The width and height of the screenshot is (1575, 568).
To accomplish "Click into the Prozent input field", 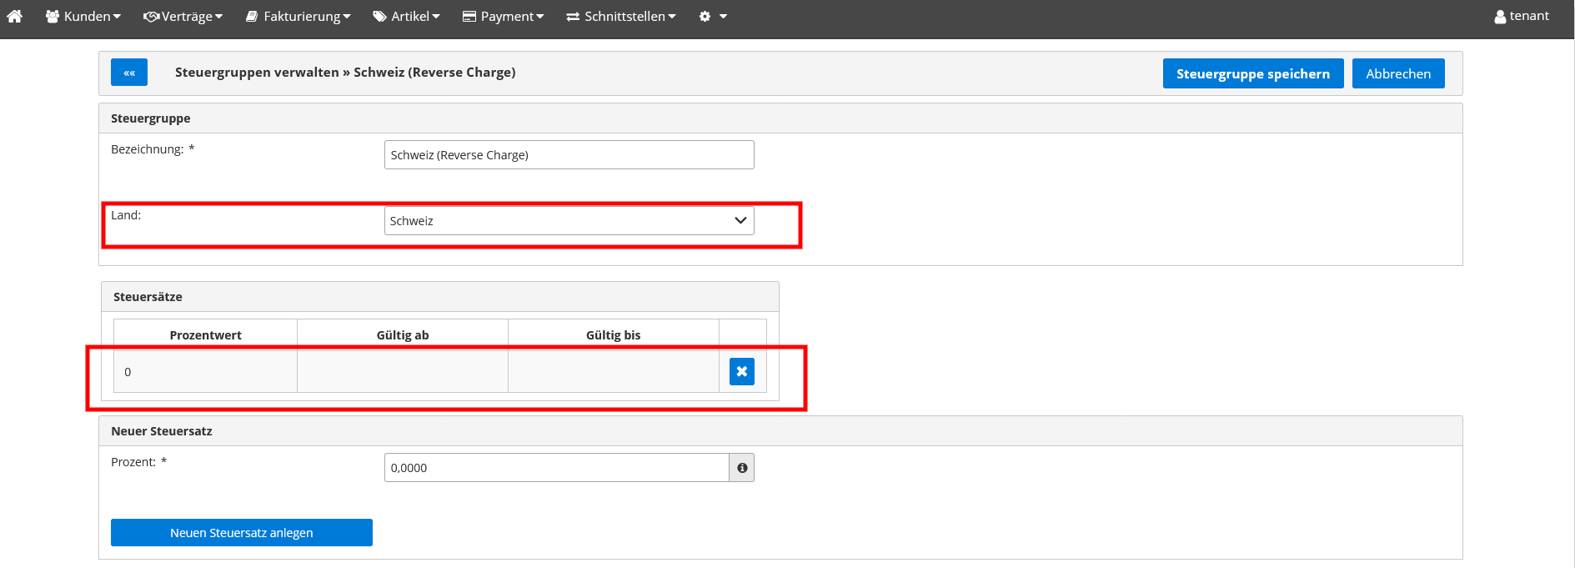I will pyautogui.click(x=556, y=468).
